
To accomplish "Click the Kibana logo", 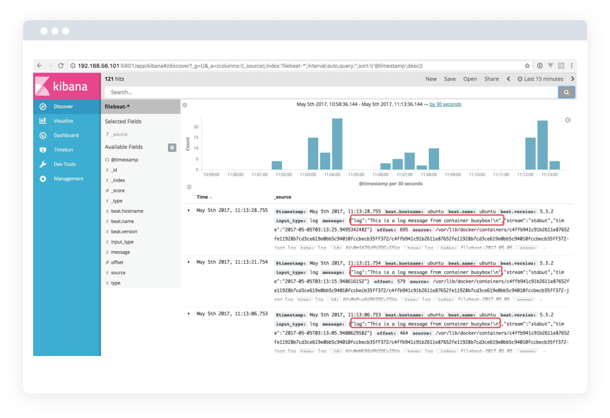I will click(x=67, y=86).
